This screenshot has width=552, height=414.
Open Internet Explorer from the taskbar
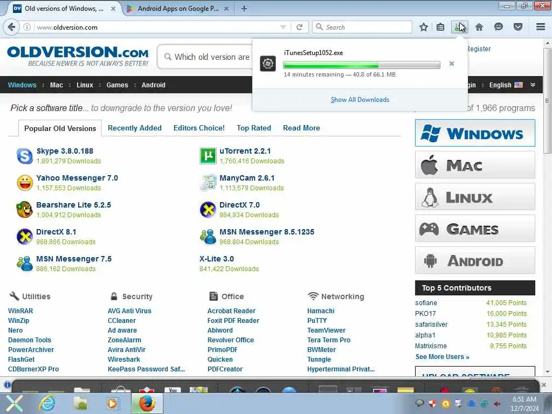pos(47,403)
